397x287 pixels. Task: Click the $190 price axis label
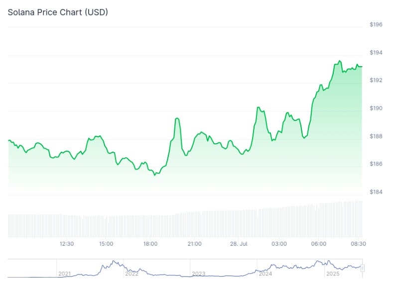coord(376,108)
